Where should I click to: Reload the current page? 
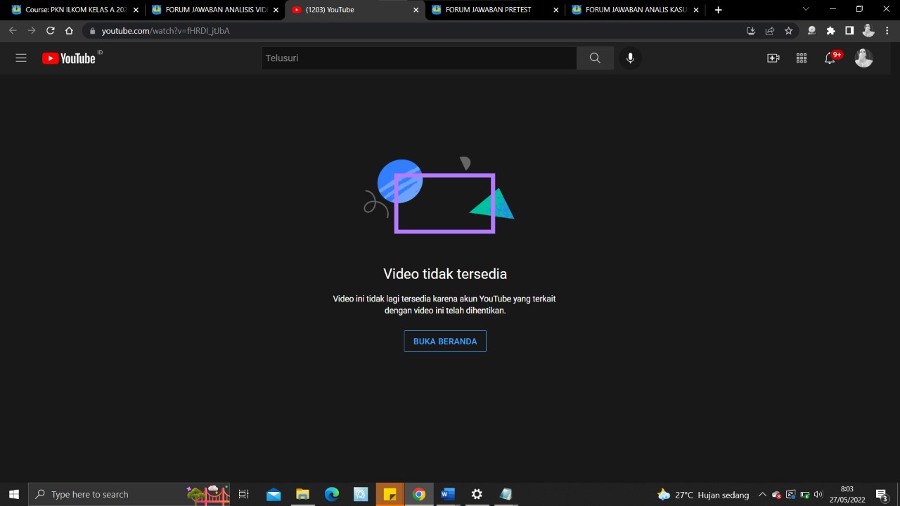pos(50,31)
